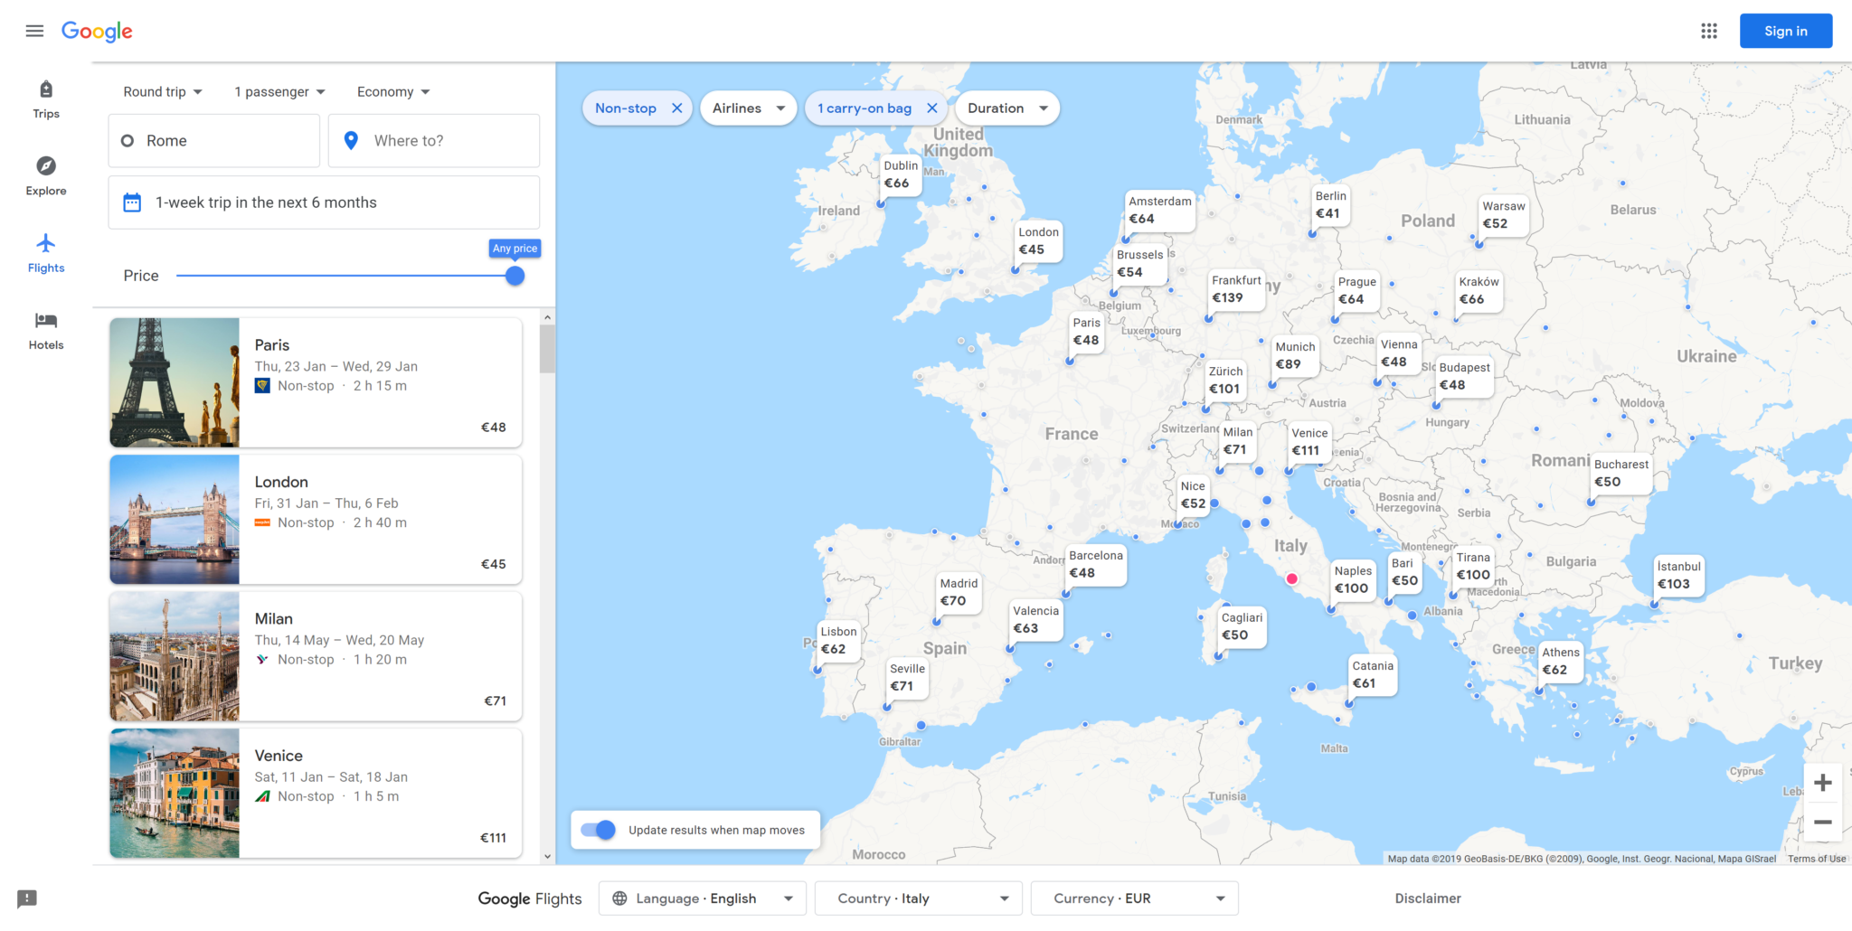Image resolution: width=1852 pixels, height=931 pixels.
Task: Go to the Hotels section
Action: click(46, 331)
